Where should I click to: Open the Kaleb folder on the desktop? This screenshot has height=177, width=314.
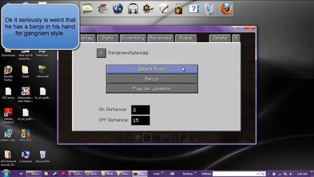26,72
